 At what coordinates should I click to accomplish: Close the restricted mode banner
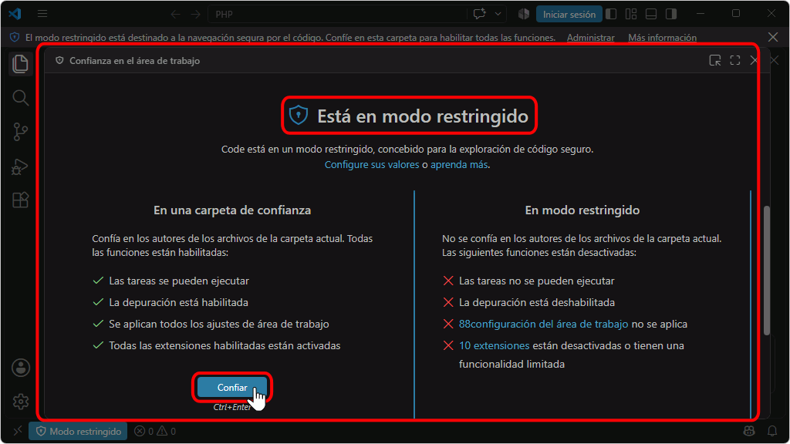pos(773,37)
